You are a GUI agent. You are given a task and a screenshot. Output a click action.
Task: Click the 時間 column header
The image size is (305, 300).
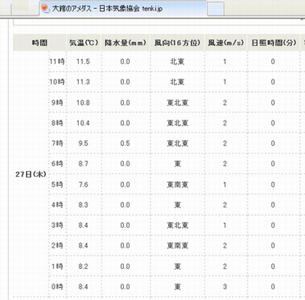pyautogui.click(x=39, y=43)
